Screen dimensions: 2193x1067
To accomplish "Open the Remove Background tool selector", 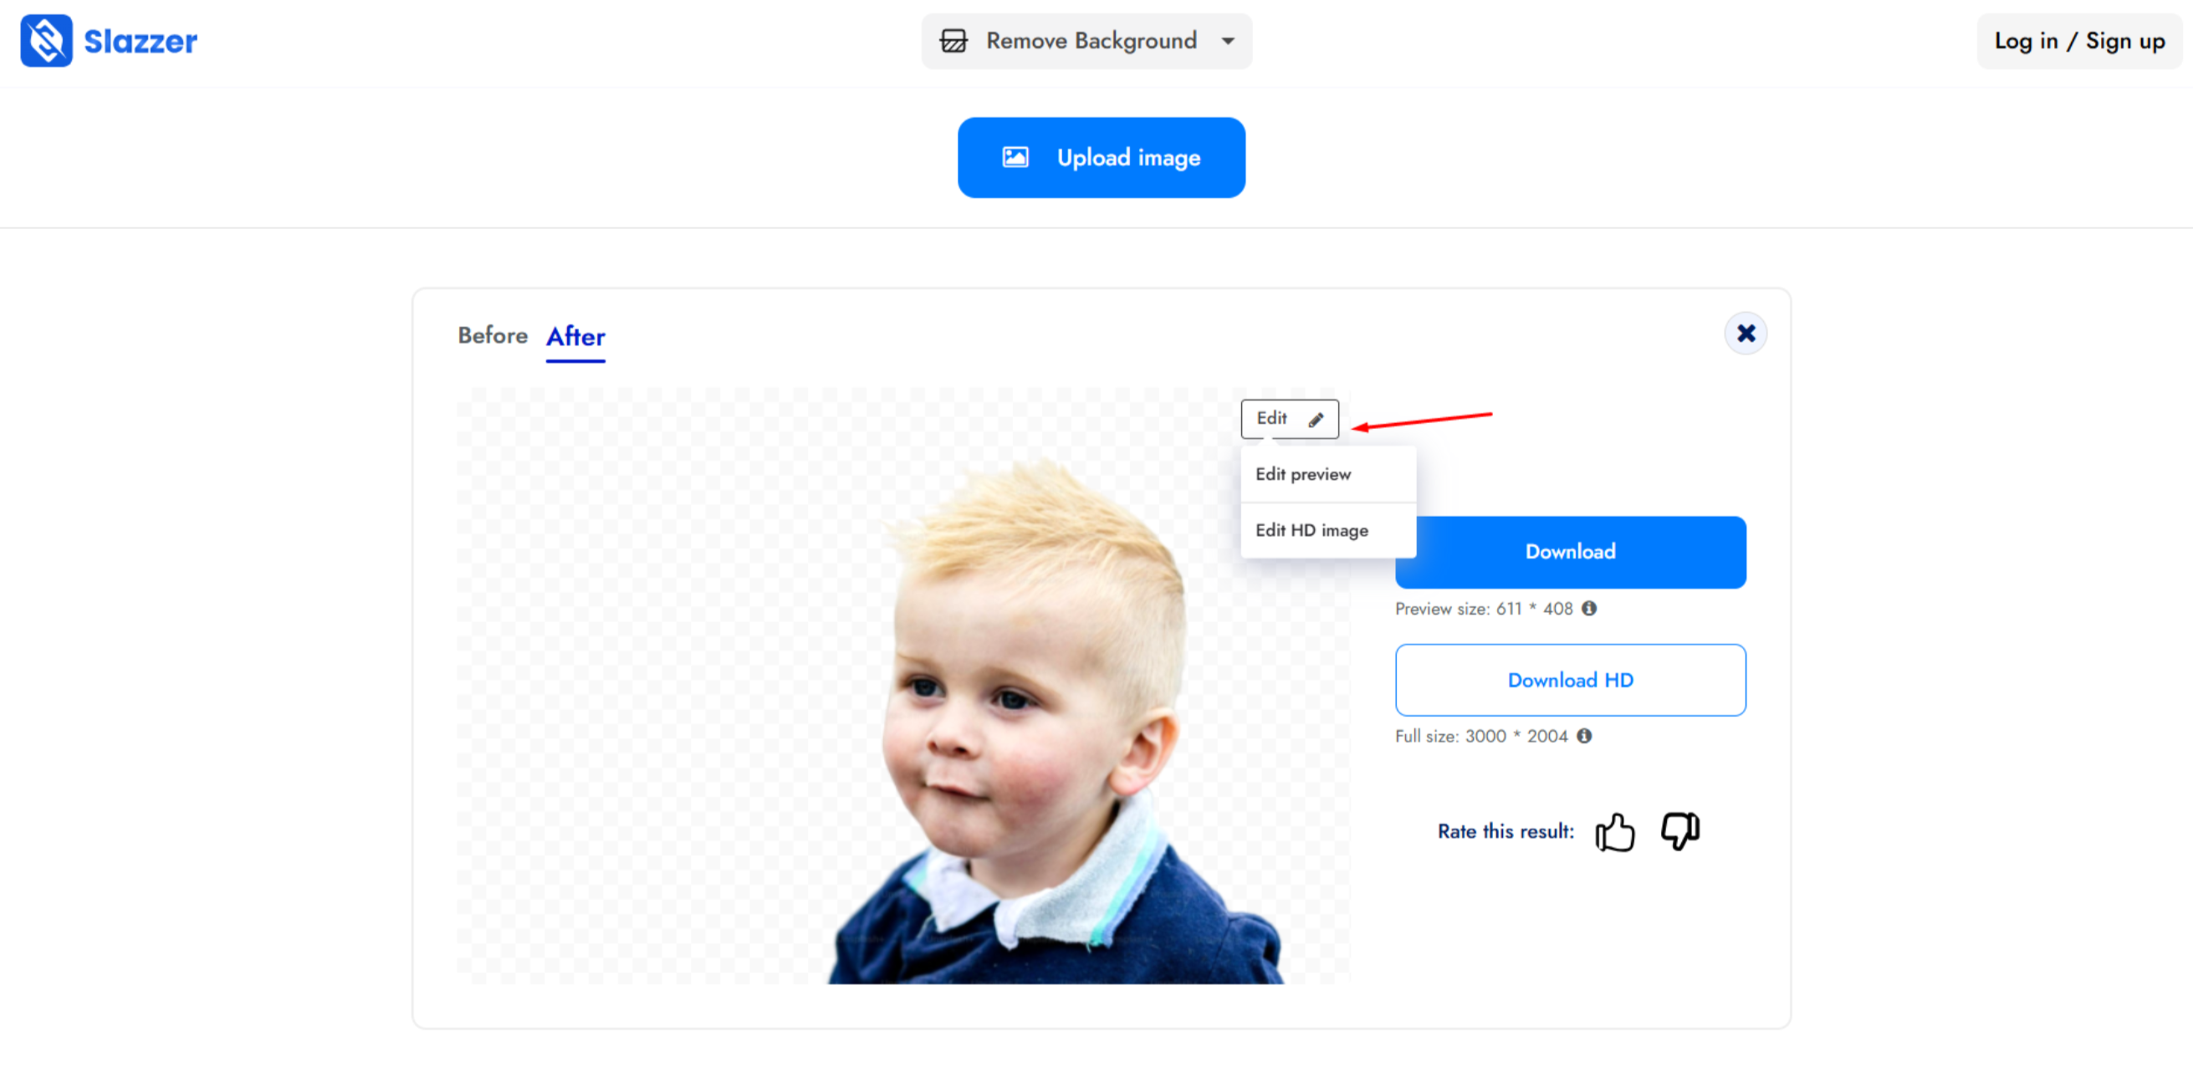I will click(1091, 41).
